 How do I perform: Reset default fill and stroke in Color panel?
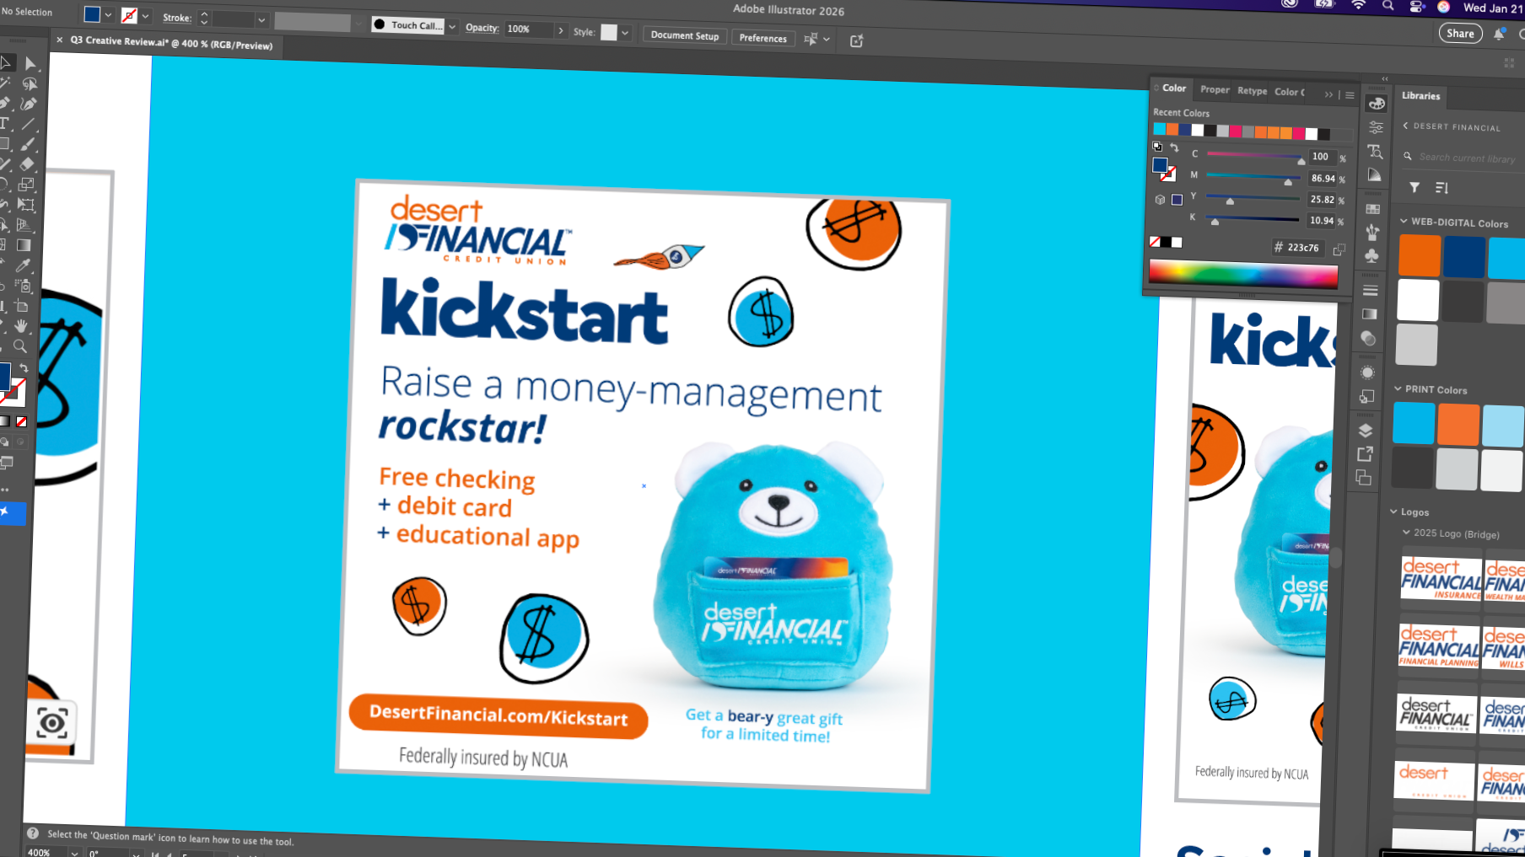pos(1157,147)
